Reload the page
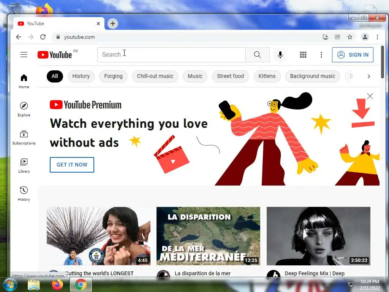 43,37
